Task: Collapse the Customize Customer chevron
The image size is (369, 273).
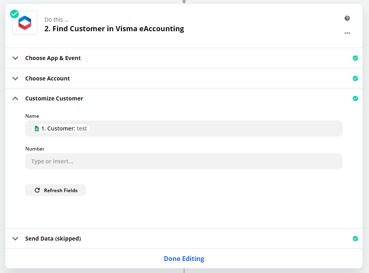Action: point(15,98)
